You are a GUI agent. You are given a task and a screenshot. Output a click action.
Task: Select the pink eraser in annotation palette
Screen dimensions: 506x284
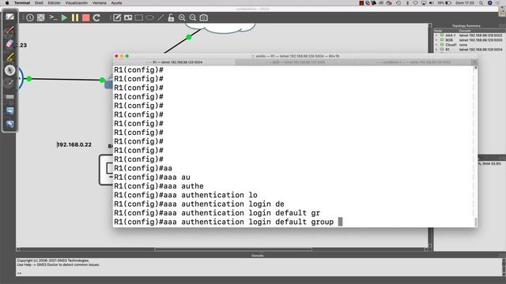tap(9, 43)
